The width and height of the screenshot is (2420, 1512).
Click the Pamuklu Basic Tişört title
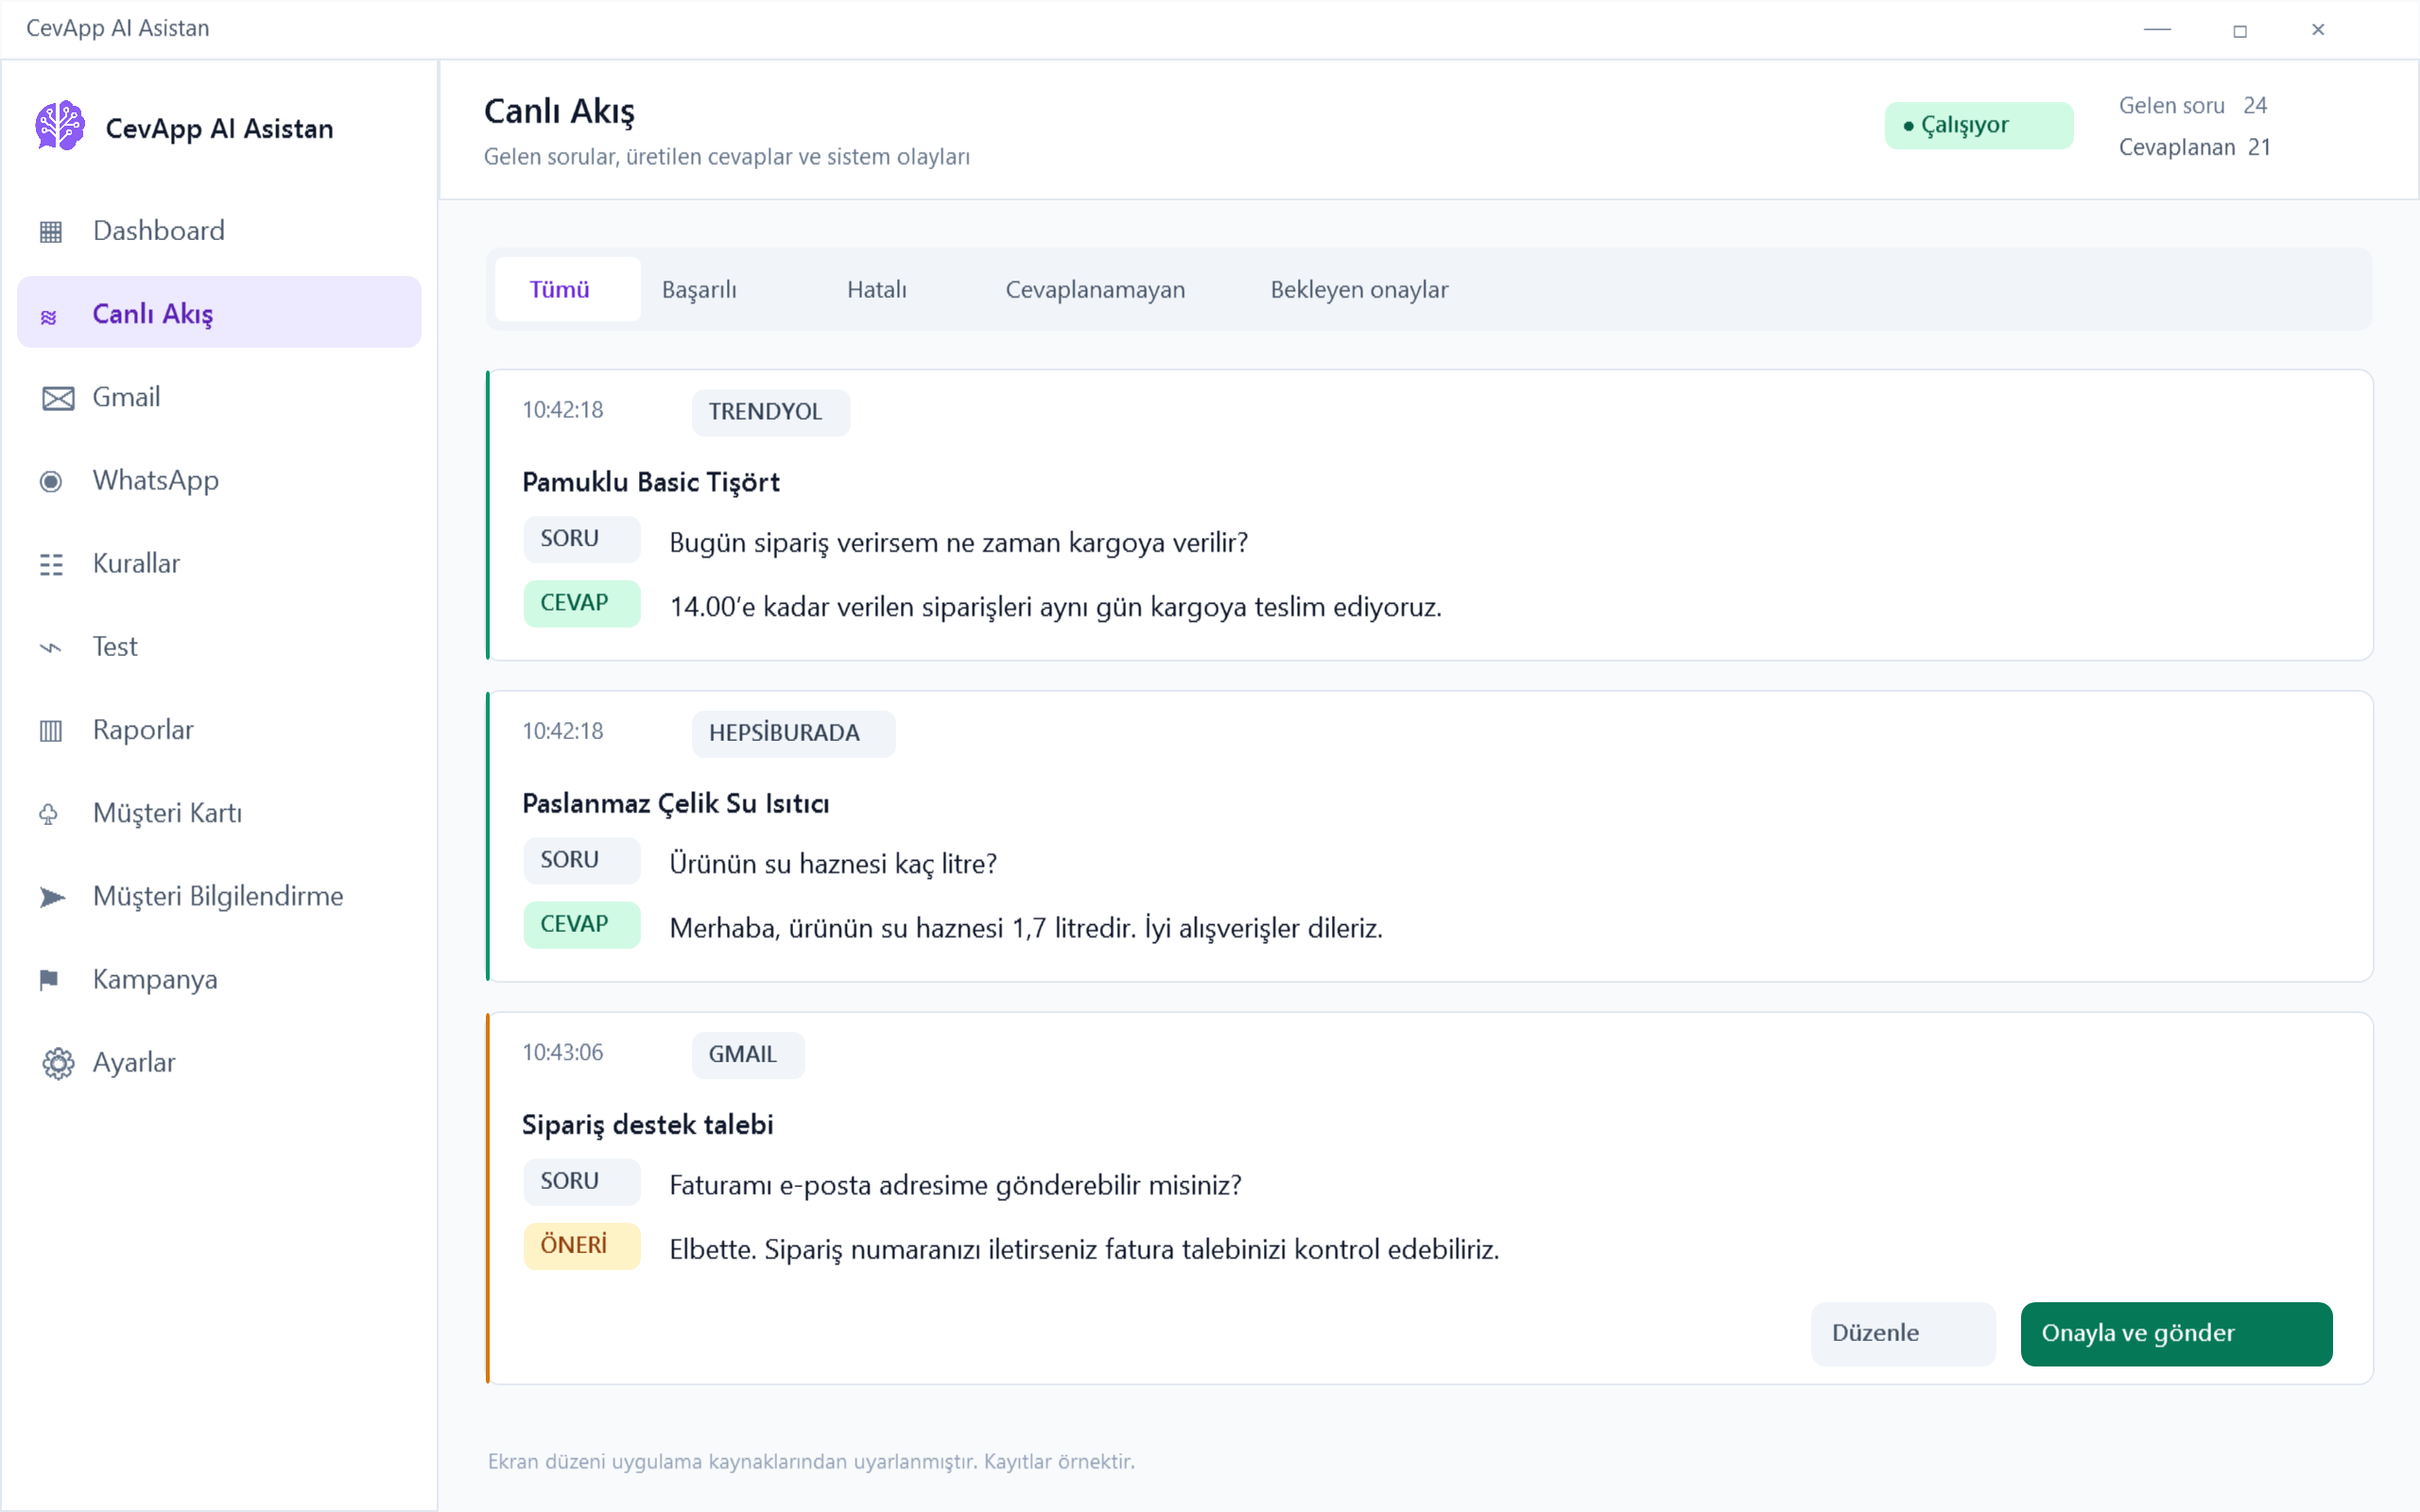tap(650, 482)
